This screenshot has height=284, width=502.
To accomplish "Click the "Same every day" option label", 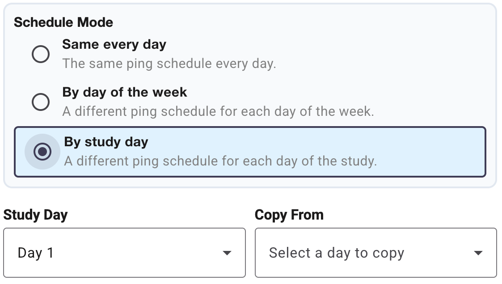I will pyautogui.click(x=114, y=45).
